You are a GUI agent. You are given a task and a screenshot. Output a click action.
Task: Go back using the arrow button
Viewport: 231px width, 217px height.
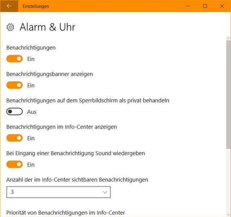(9, 6)
